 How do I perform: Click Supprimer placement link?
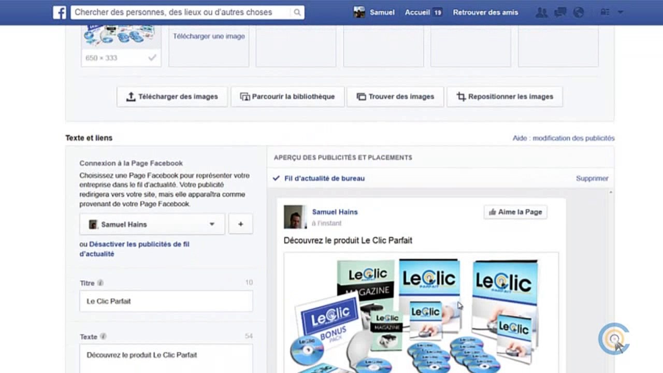pyautogui.click(x=592, y=178)
